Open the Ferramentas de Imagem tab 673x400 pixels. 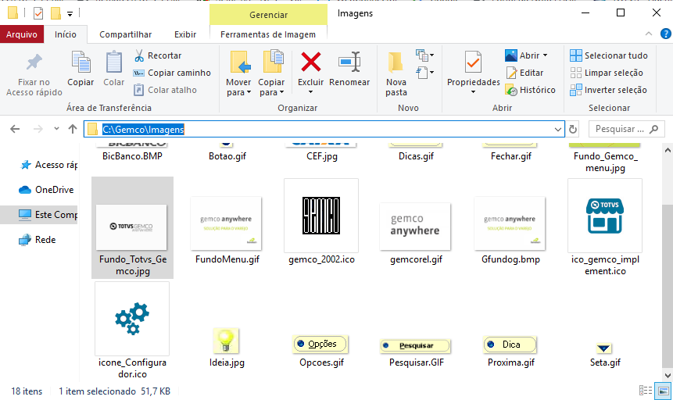[268, 34]
